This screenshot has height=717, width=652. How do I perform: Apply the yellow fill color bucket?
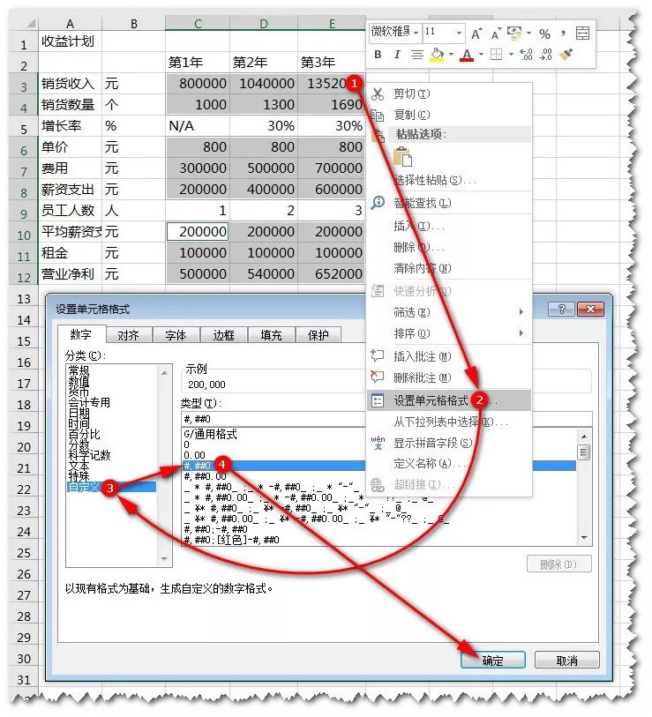(438, 55)
